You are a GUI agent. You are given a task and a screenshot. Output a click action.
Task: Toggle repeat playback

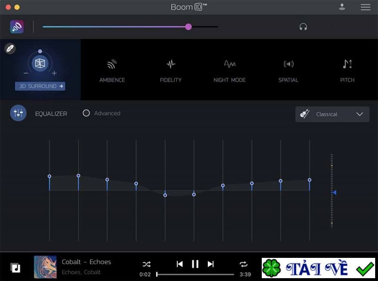[x=243, y=264]
